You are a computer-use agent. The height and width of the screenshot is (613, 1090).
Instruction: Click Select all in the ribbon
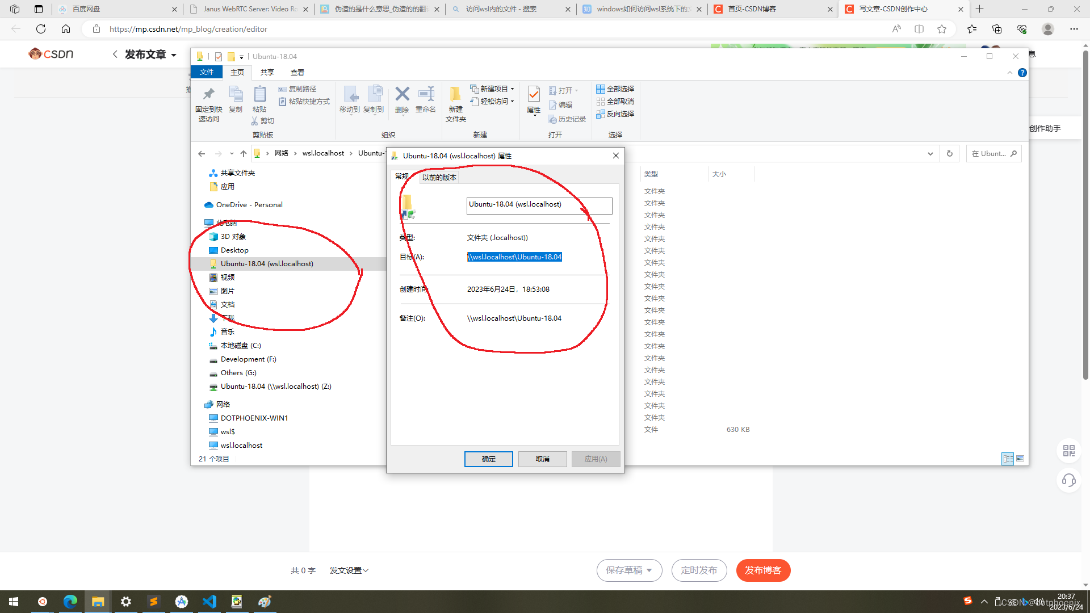[x=615, y=89]
